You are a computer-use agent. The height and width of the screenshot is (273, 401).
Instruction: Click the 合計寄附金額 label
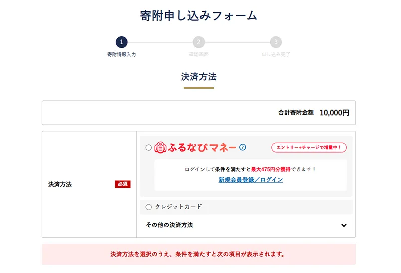tap(296, 113)
